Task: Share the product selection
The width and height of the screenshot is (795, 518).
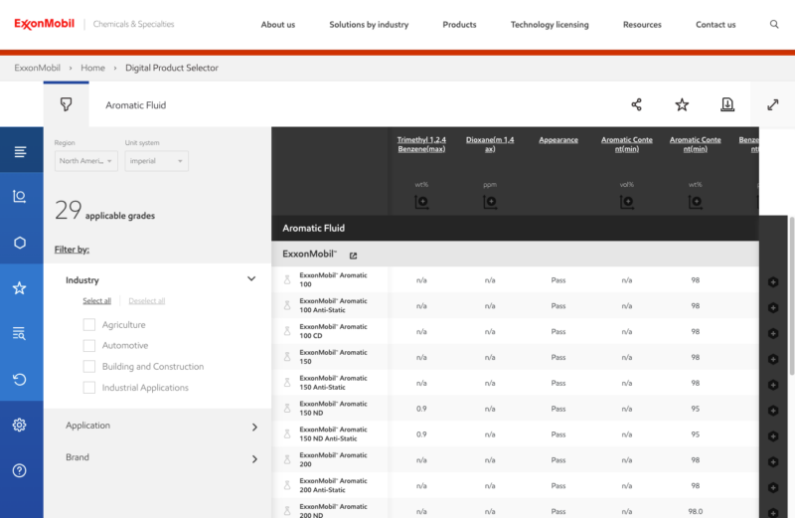Action: [636, 104]
